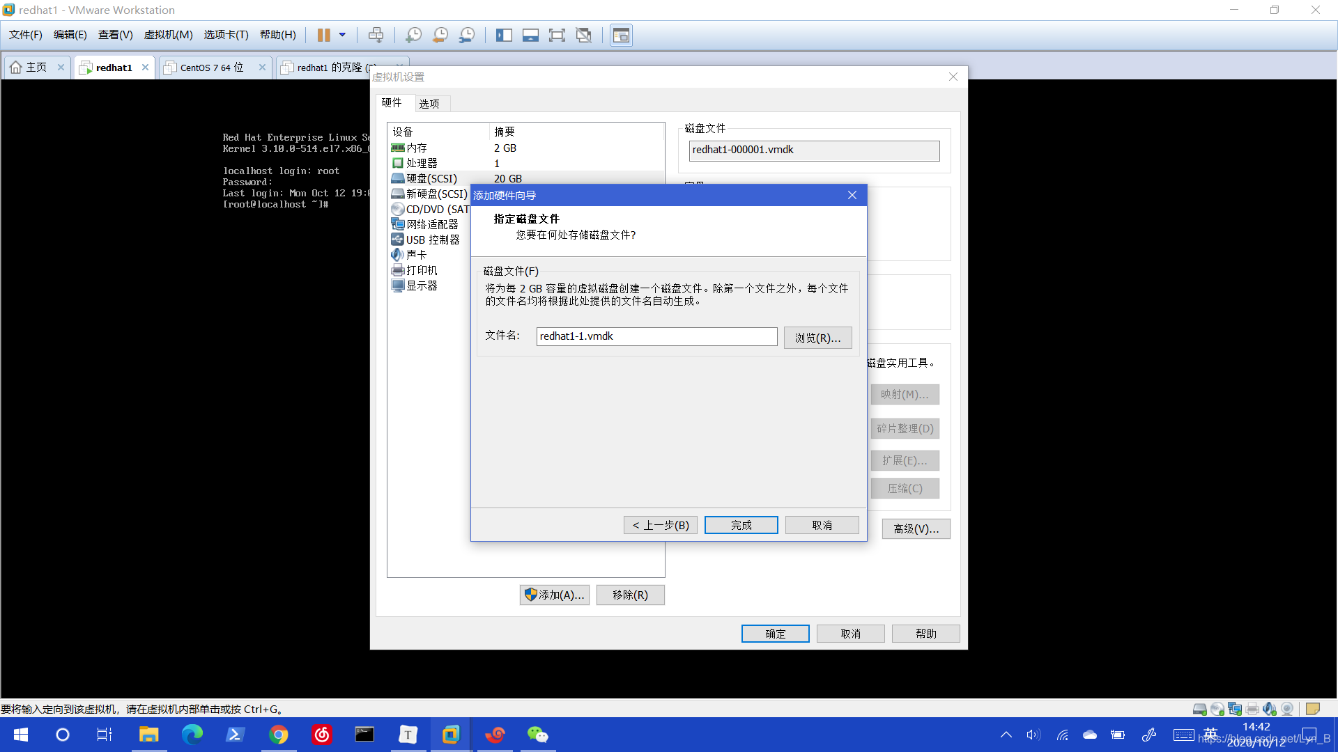This screenshot has width=1338, height=752.
Task: Select the USB 控制器 device row
Action: (429, 240)
